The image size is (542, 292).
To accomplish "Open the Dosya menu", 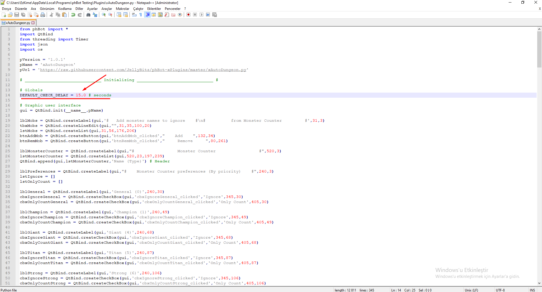I will pos(7,9).
